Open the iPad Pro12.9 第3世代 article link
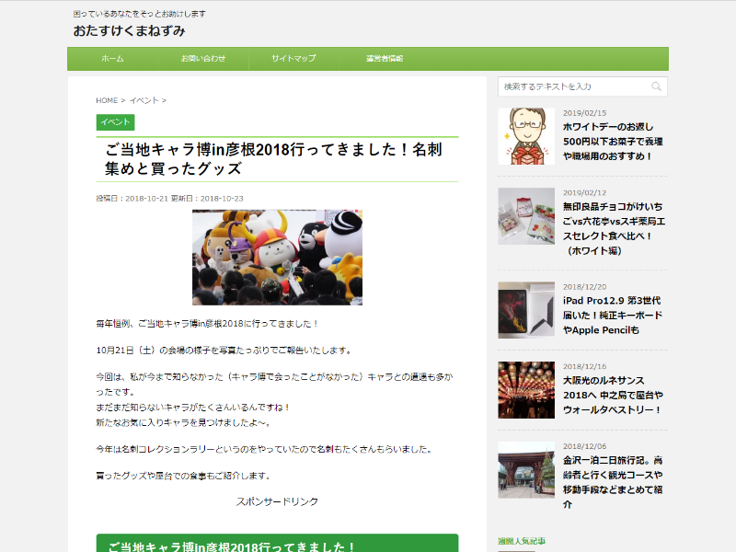 click(612, 316)
